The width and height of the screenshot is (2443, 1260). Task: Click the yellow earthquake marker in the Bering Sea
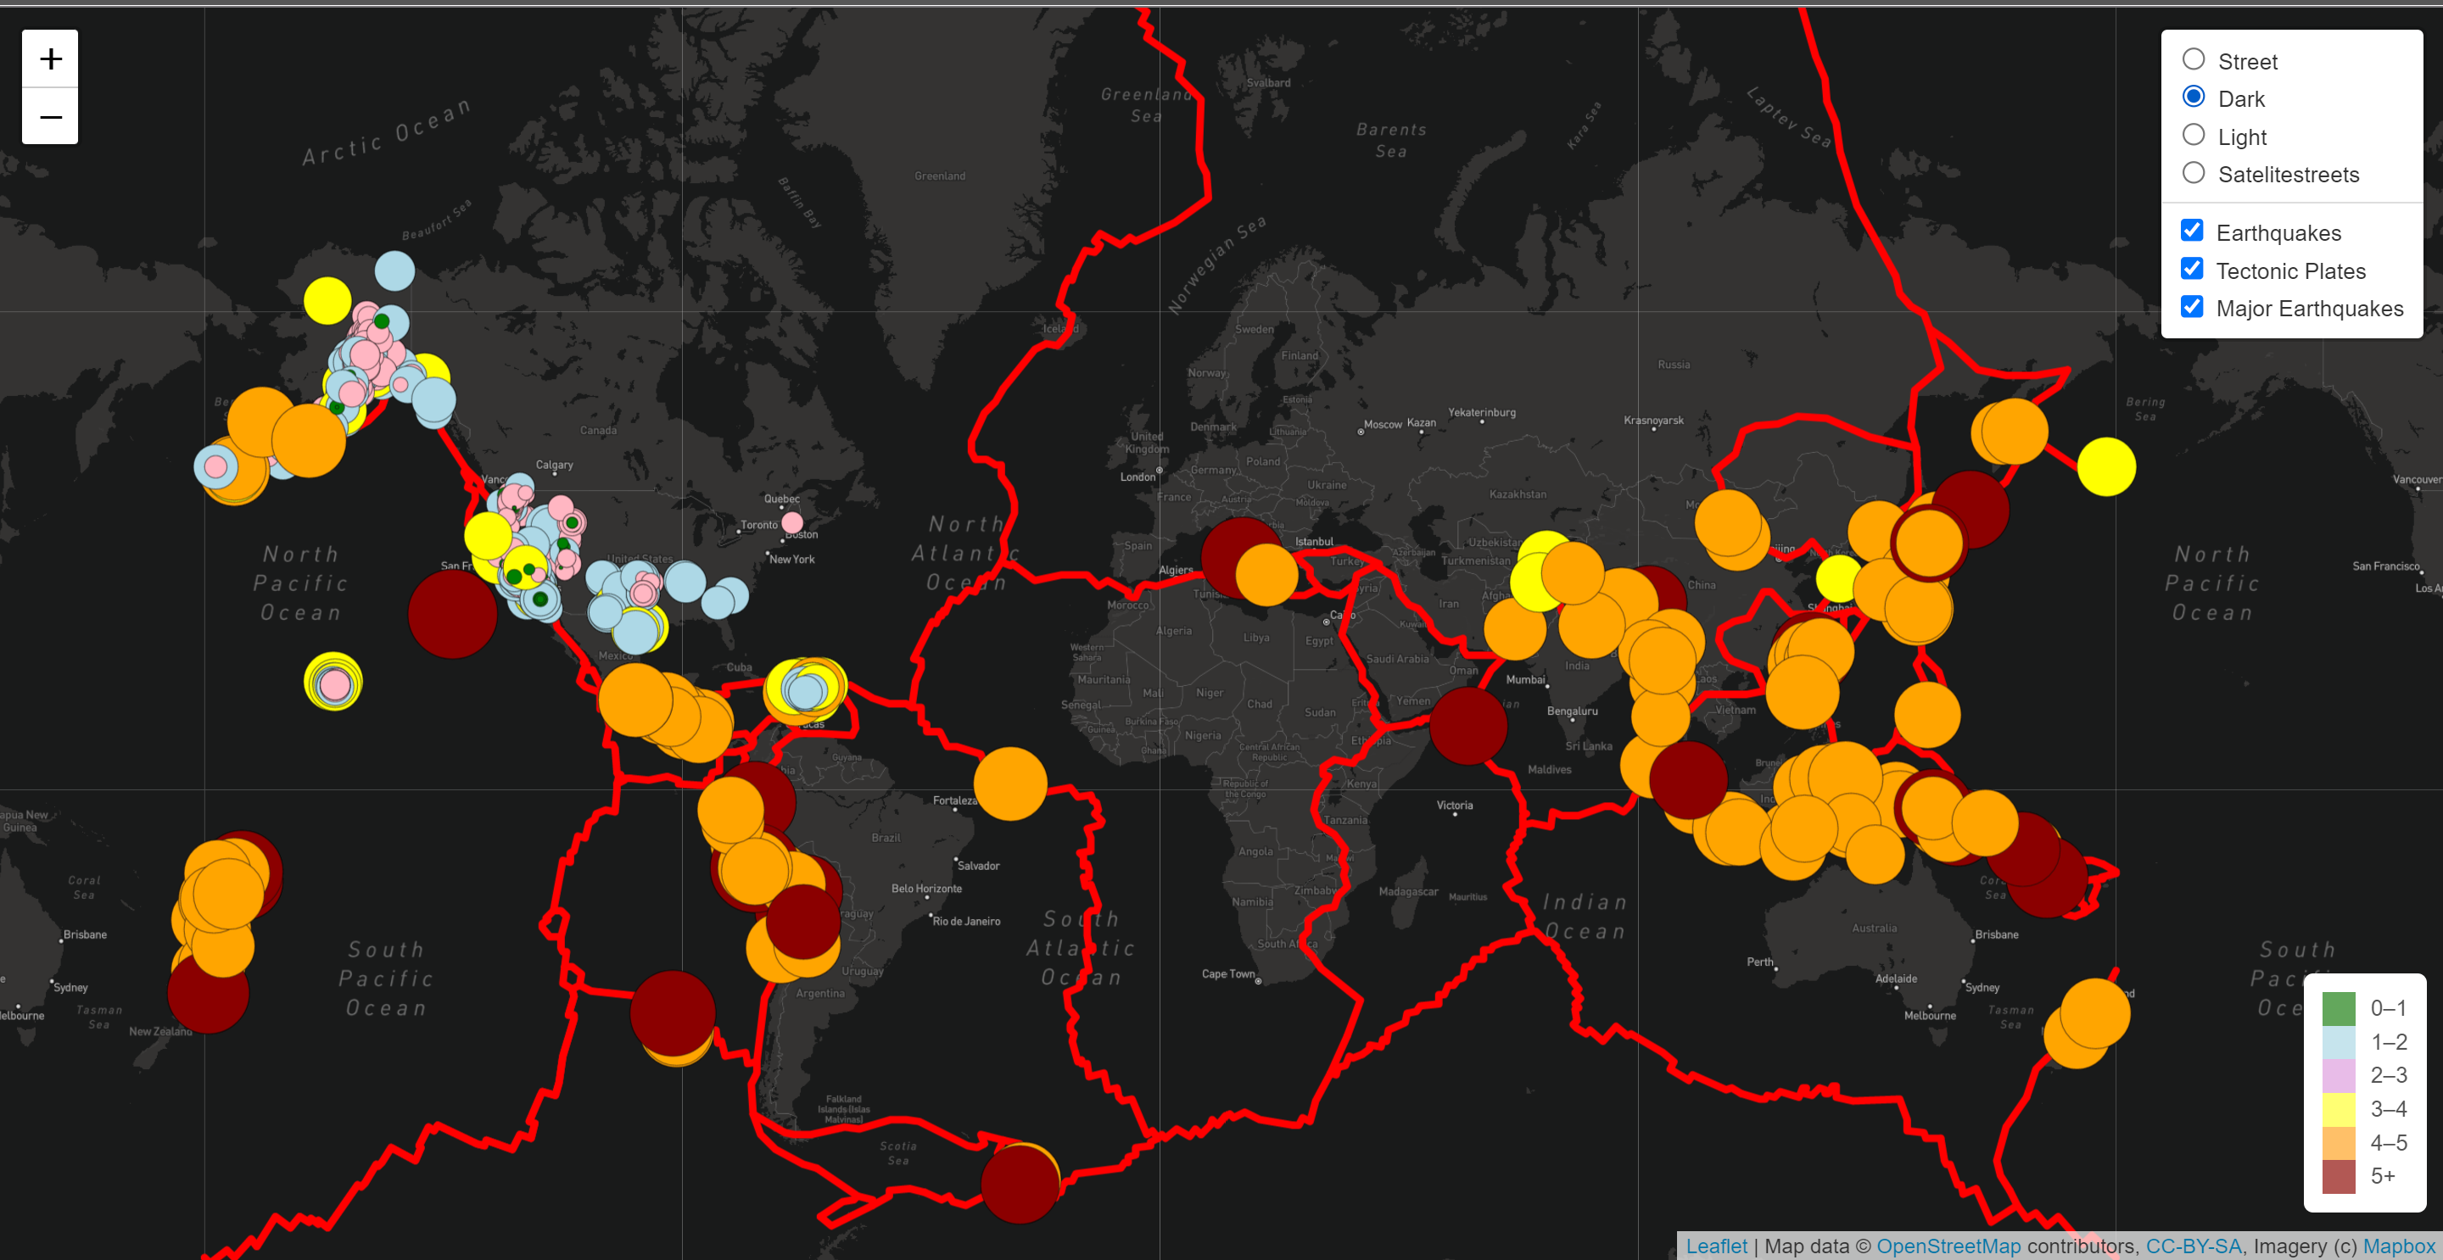coord(2107,469)
